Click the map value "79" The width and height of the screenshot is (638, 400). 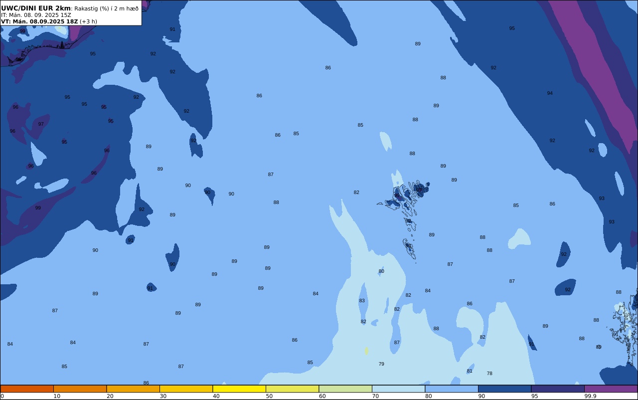click(x=381, y=364)
